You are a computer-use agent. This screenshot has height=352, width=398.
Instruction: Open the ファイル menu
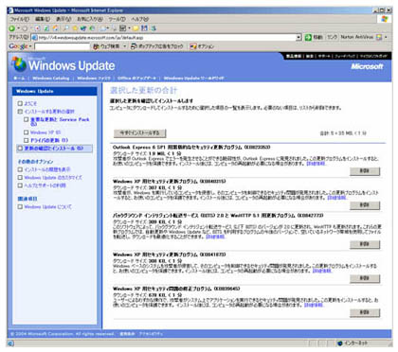(19, 19)
